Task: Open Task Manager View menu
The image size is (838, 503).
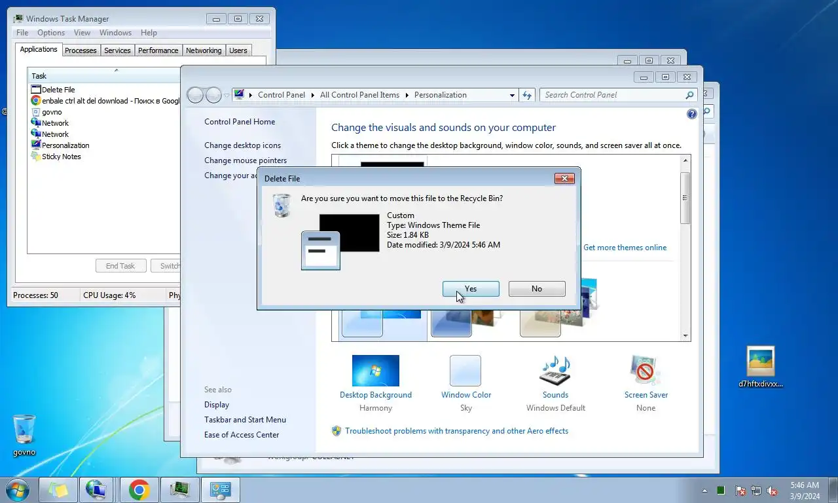Action: pos(82,33)
